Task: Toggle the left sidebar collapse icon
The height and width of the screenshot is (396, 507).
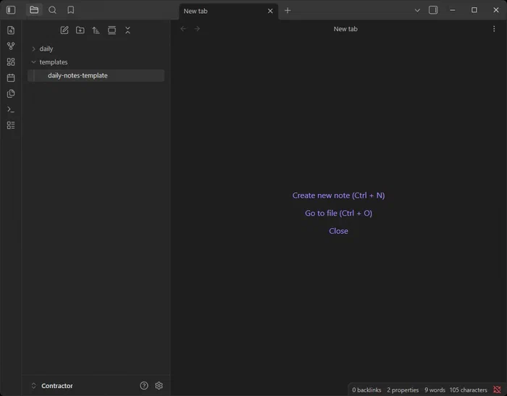Action: tap(11, 10)
